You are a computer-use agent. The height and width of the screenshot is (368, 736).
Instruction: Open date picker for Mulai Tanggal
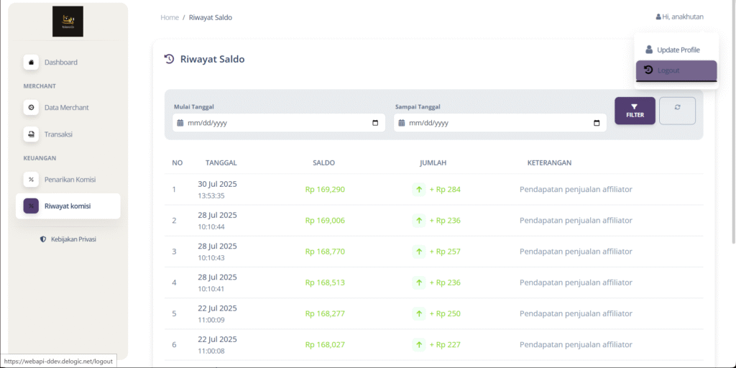point(375,123)
